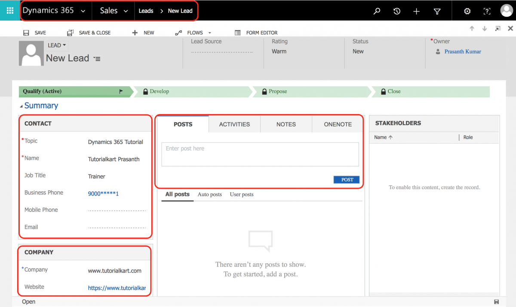Open the Form Editor
Screen dimensions: 516x307
click(256, 33)
